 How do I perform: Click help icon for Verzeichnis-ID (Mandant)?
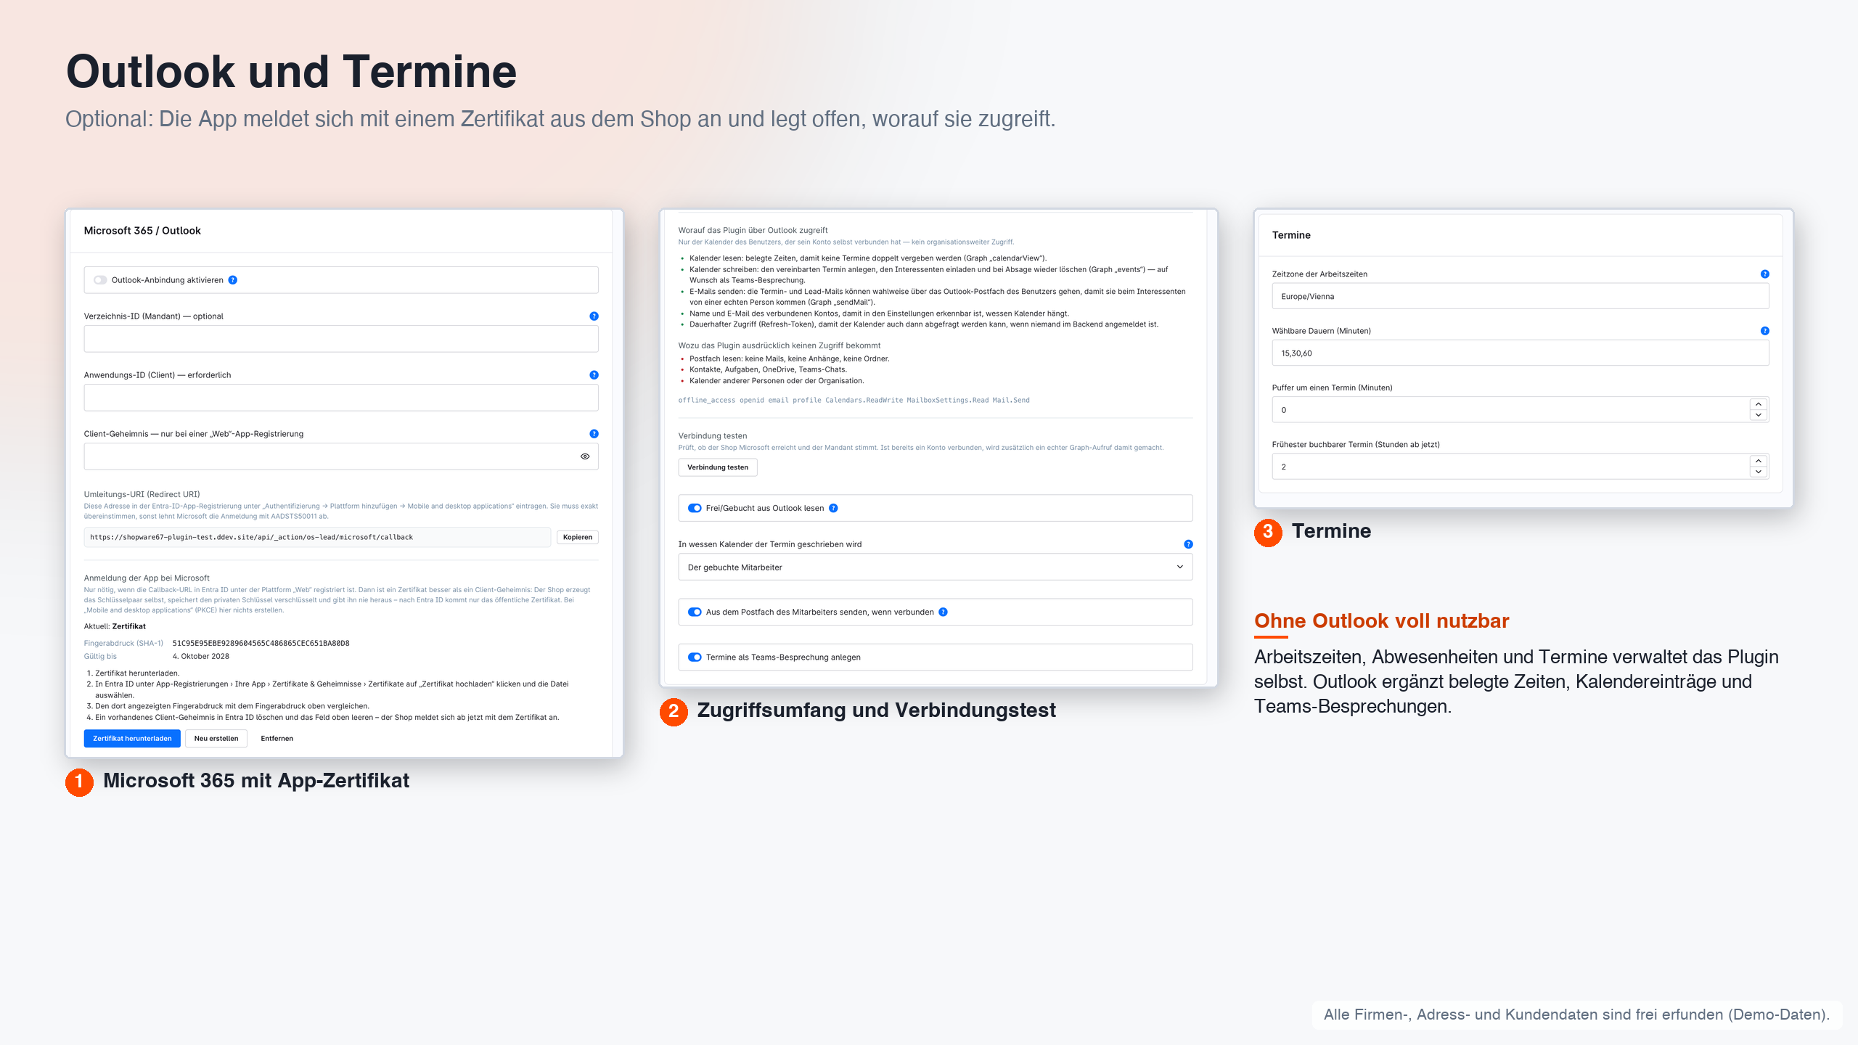594,316
